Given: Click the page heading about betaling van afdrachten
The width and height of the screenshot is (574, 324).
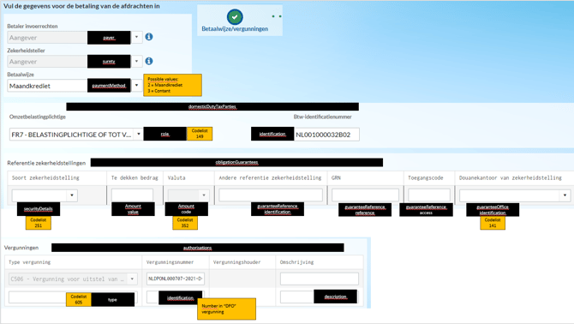Looking at the screenshot, I should 81,6.
